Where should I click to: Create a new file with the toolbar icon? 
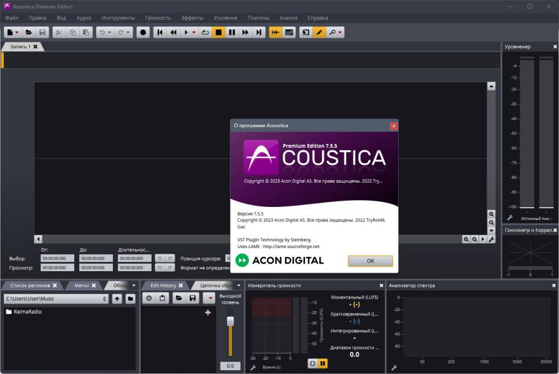(10, 32)
